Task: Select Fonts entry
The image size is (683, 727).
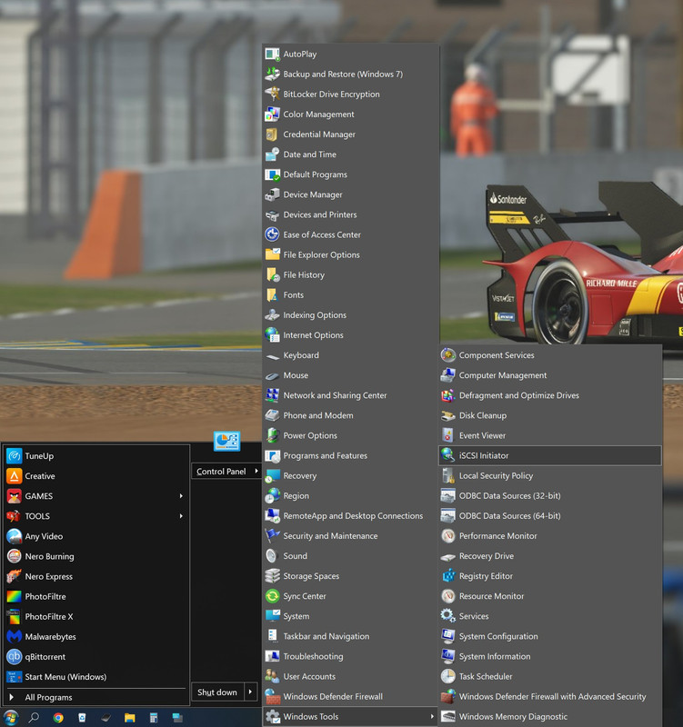Action: 350,294
